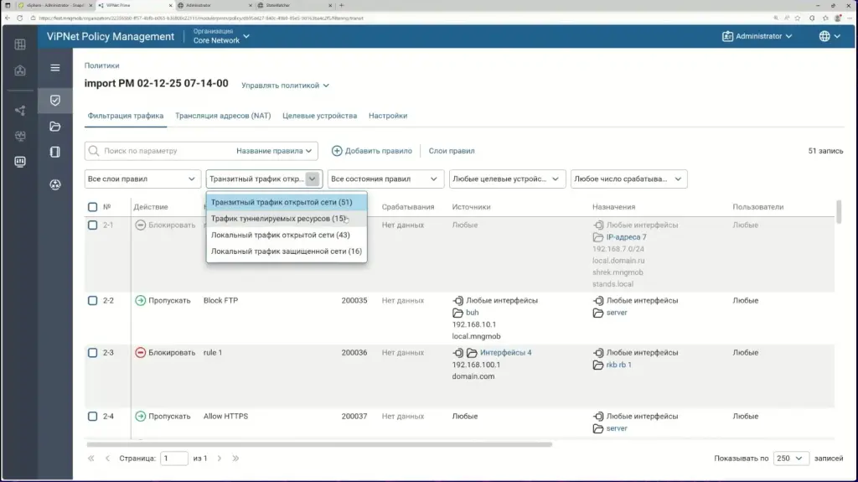Click the Administrator user icon in header
This screenshot has width=858, height=482.
[727, 36]
